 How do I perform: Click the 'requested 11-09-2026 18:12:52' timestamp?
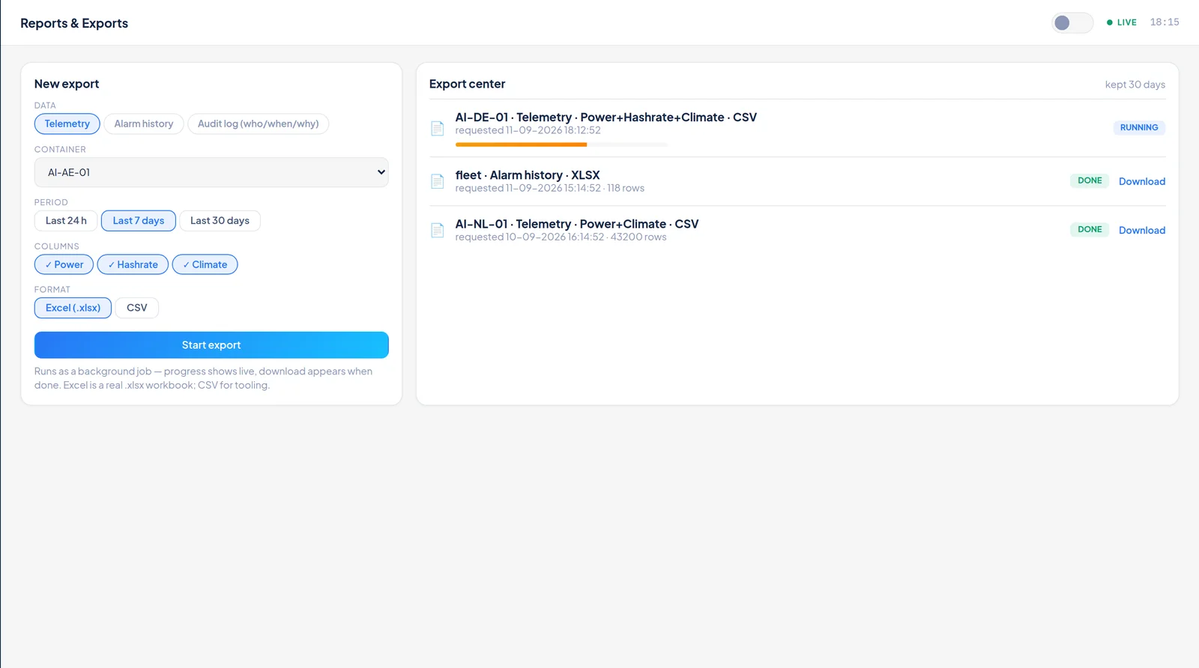point(528,130)
